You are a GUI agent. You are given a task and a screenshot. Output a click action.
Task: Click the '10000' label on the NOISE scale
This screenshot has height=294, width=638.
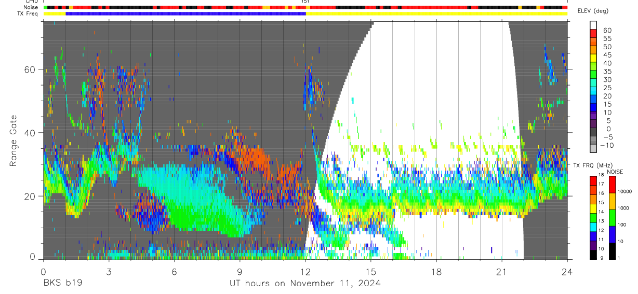point(626,192)
